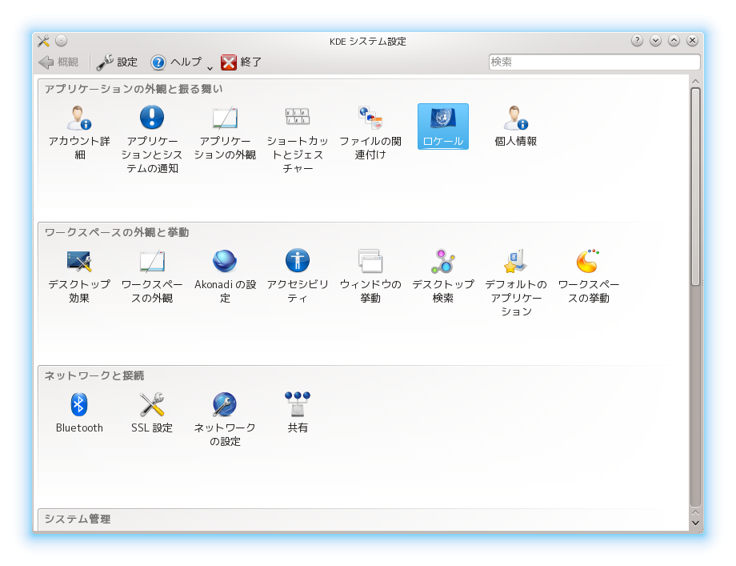Click the titlebar context help question button
The width and height of the screenshot is (736, 566).
(637, 41)
